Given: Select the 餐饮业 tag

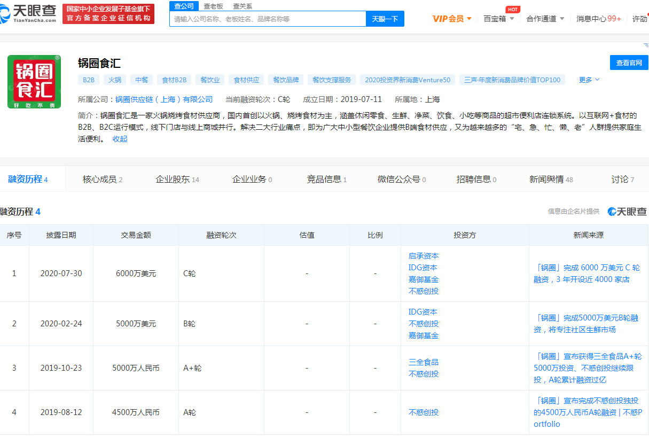Looking at the screenshot, I should coord(210,80).
